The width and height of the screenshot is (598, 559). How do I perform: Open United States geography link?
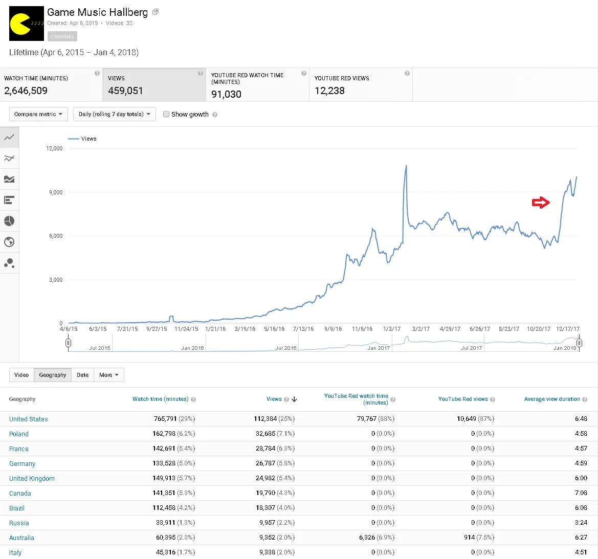29,419
